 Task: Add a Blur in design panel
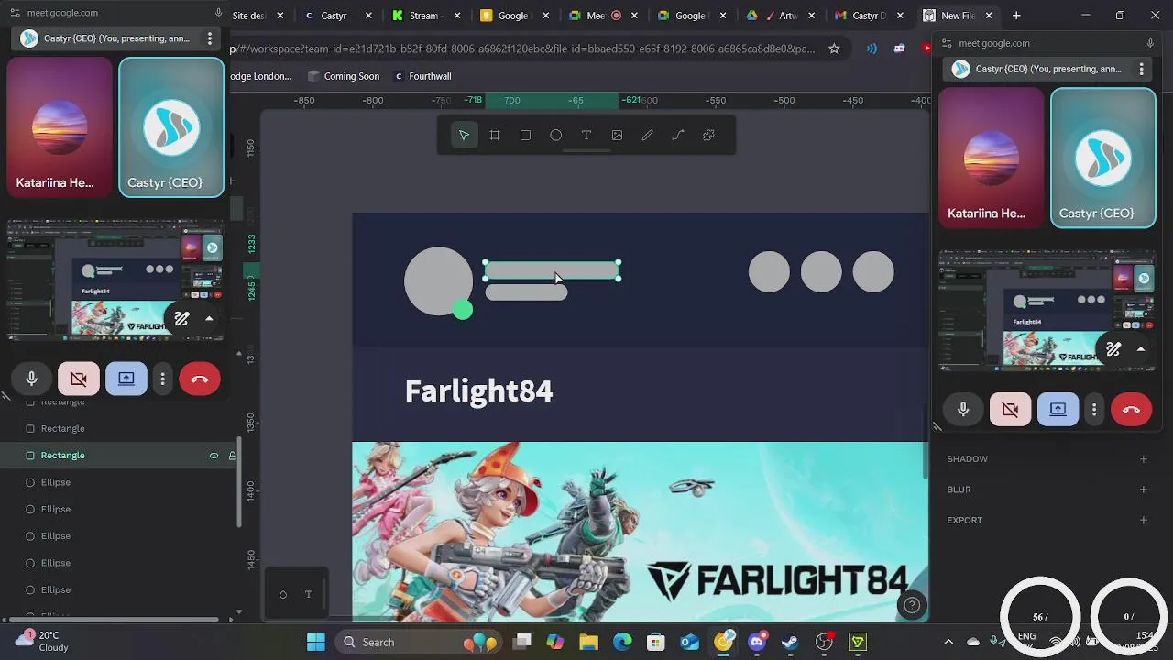(1143, 489)
